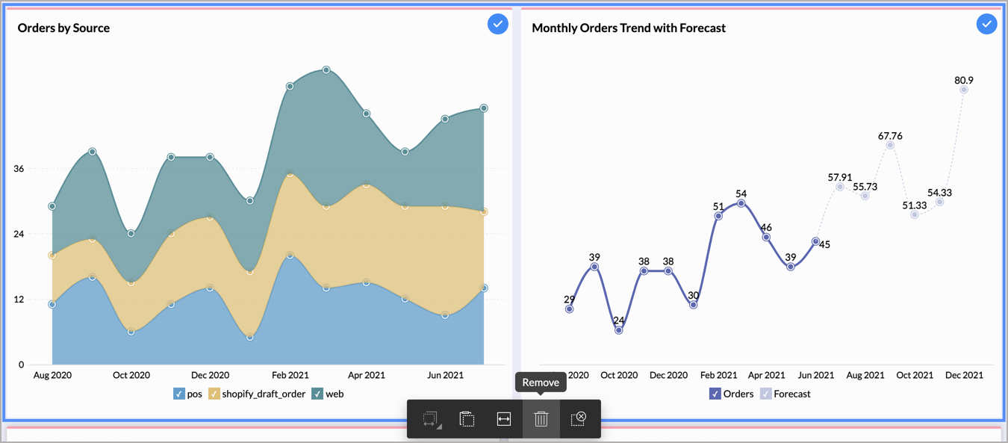Click the clear selection icon with X

pyautogui.click(x=578, y=419)
